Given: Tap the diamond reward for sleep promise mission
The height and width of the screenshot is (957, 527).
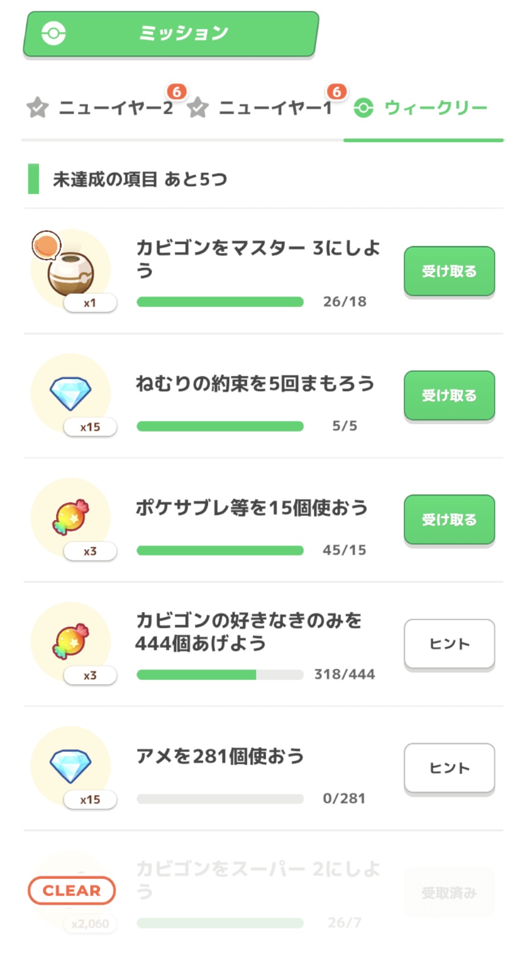Looking at the screenshot, I should tap(71, 394).
